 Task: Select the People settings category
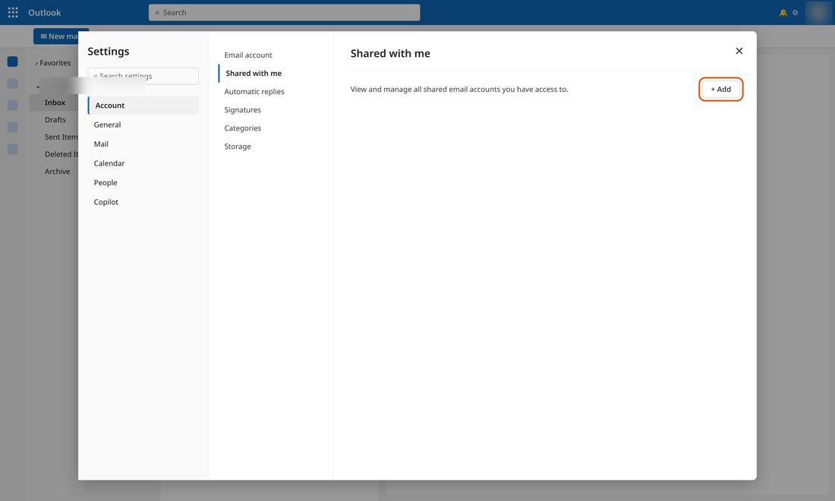(143, 183)
